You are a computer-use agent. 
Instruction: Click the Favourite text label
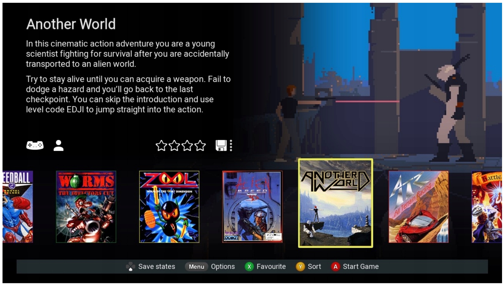[x=271, y=267]
